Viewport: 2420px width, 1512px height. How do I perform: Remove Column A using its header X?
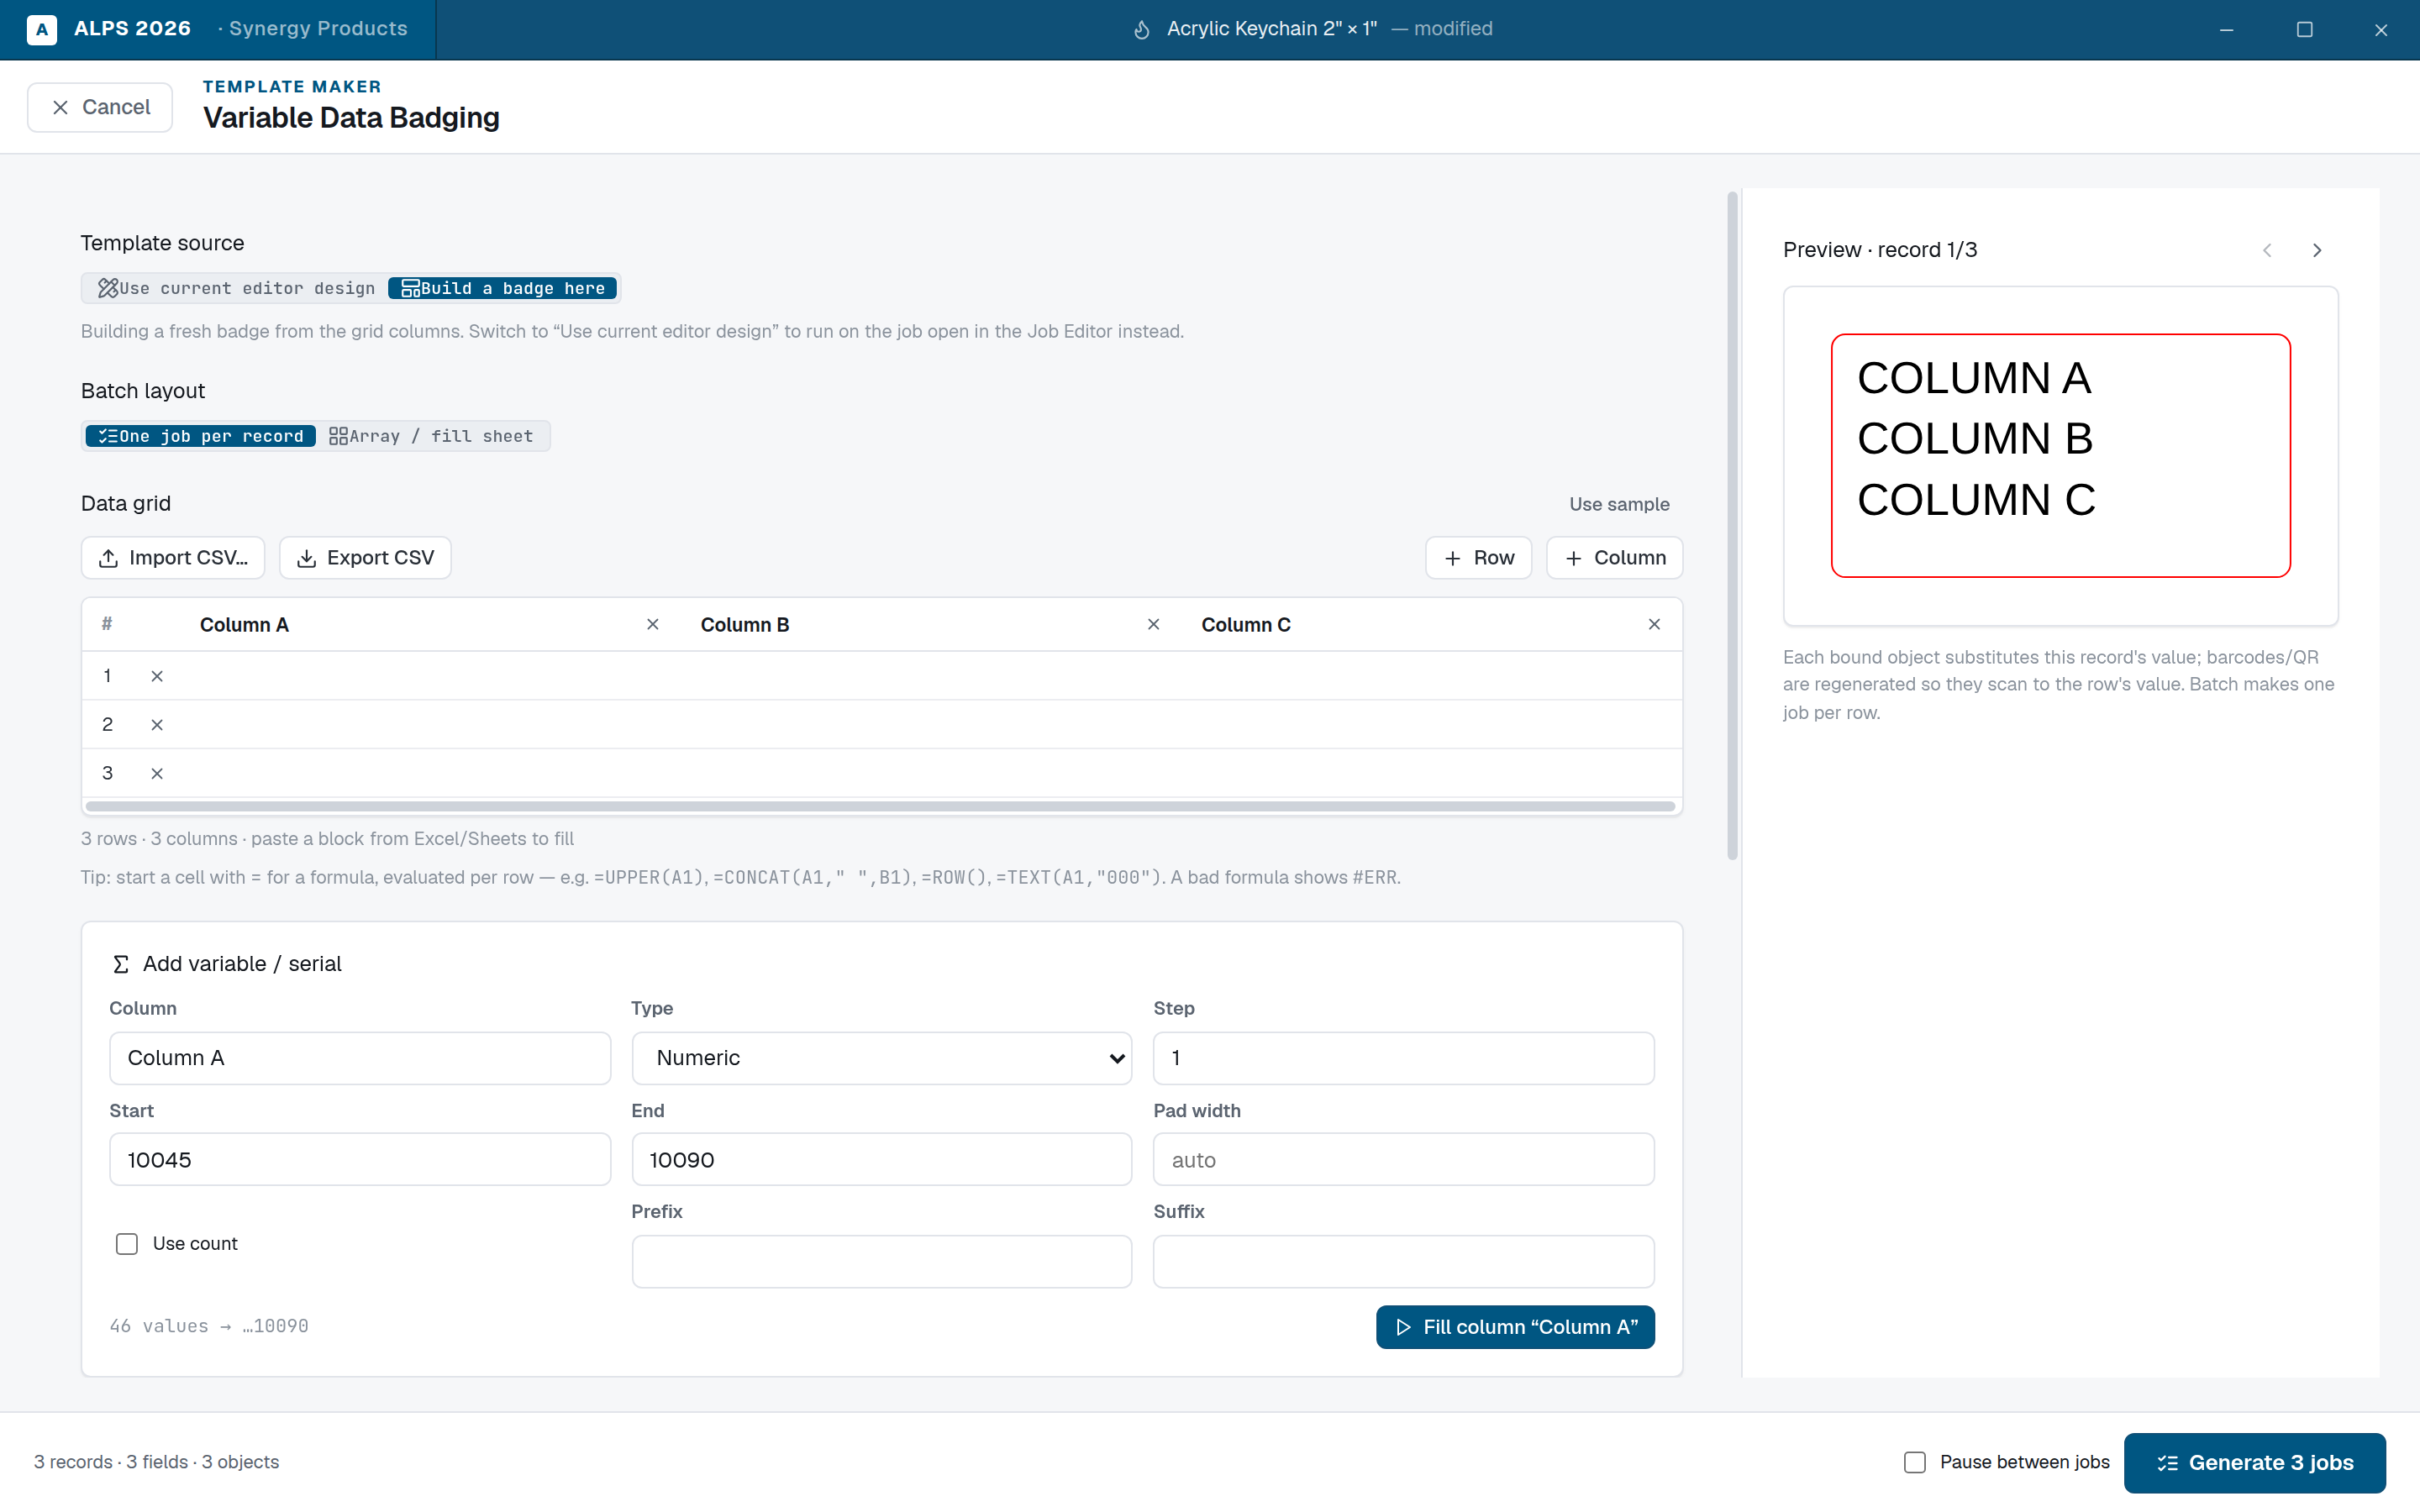(653, 625)
